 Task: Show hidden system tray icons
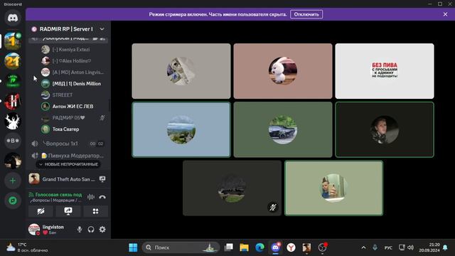[363, 247]
